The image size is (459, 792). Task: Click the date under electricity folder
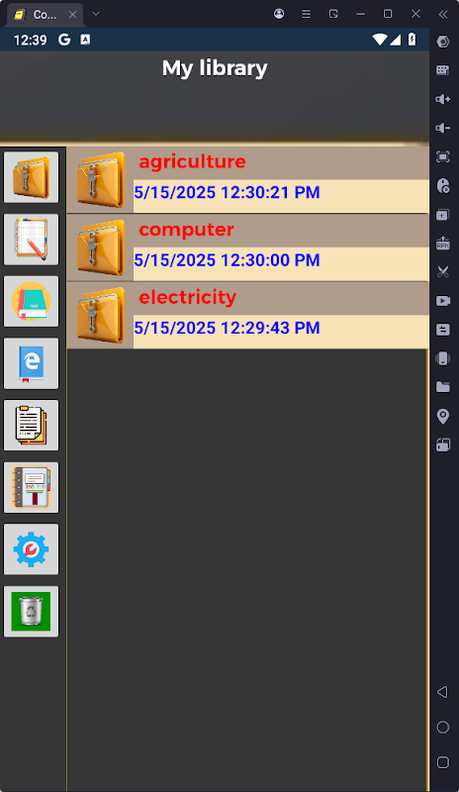pyautogui.click(x=227, y=328)
